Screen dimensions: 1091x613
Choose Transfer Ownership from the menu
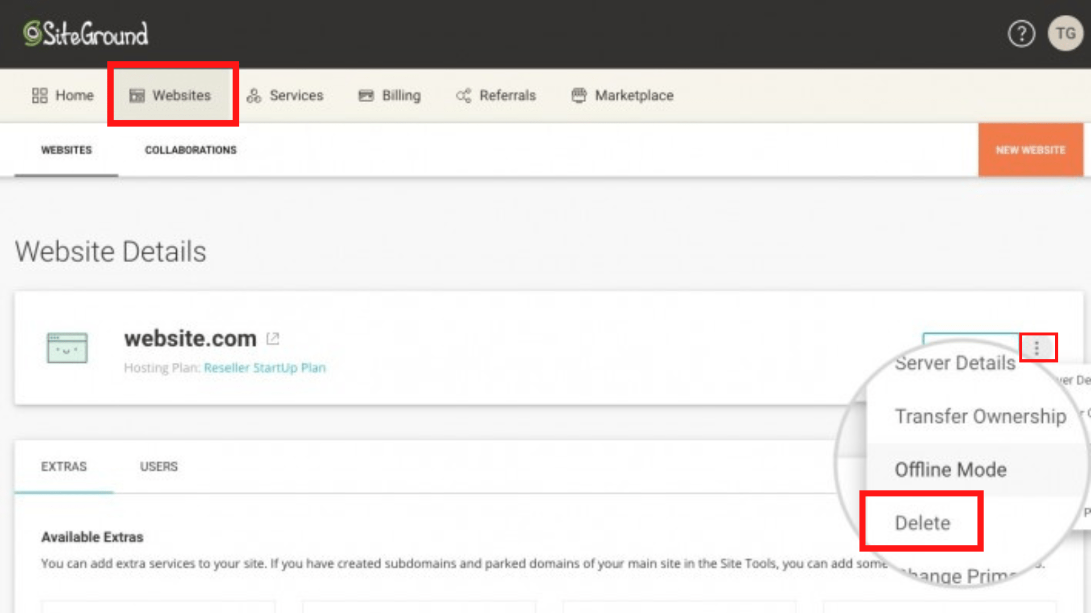point(980,416)
